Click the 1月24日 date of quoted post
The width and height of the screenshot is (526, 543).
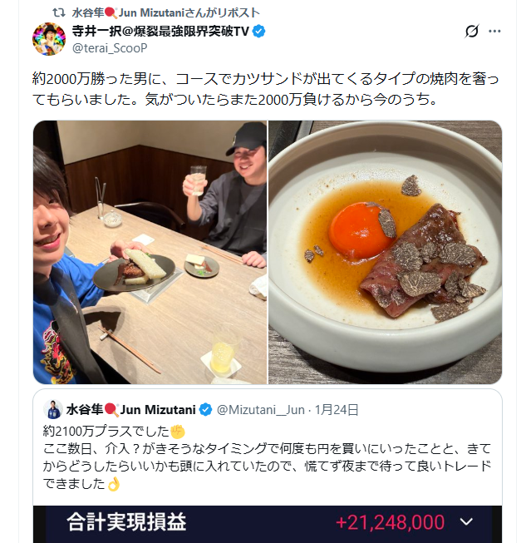[x=336, y=410]
